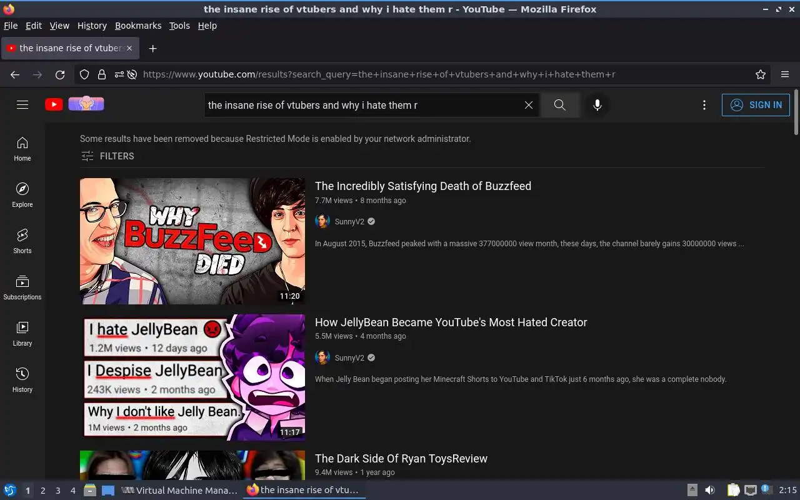This screenshot has height=500, width=800.
Task: Open a new browser tab
Action: pos(152,48)
